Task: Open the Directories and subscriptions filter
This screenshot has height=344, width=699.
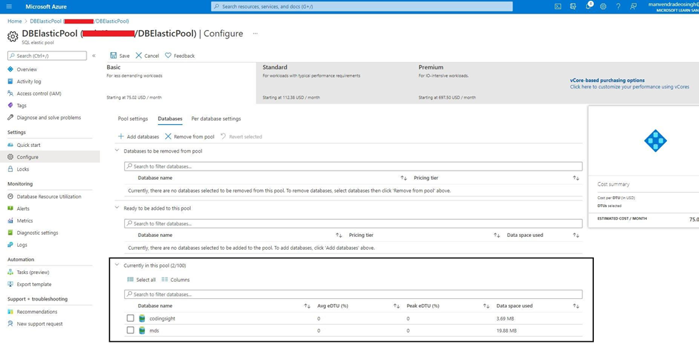Action: (x=572, y=6)
